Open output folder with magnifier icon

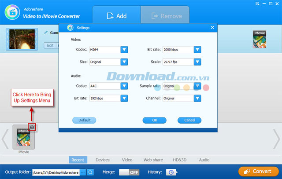click(90, 172)
